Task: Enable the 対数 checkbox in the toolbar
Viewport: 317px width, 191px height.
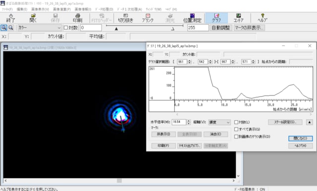Action: click(x=66, y=28)
